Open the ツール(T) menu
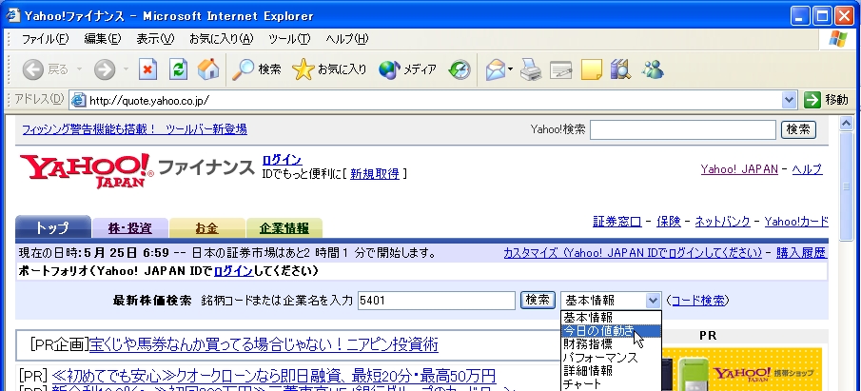The height and width of the screenshot is (391, 861). coord(289,39)
